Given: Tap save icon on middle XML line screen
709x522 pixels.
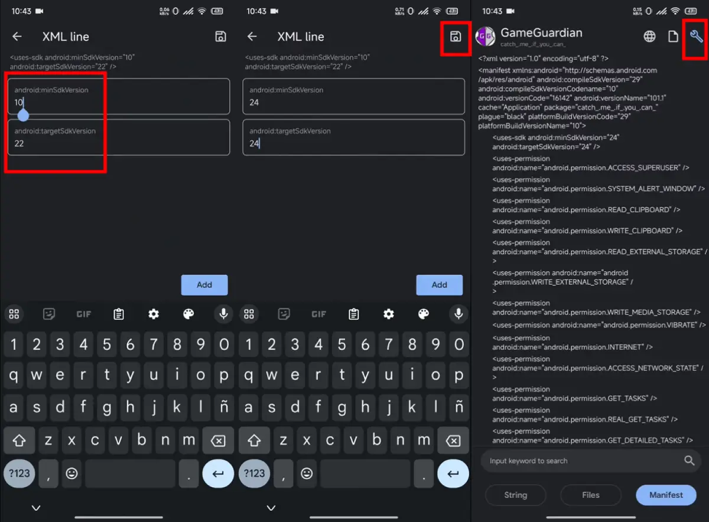Looking at the screenshot, I should 455,37.
